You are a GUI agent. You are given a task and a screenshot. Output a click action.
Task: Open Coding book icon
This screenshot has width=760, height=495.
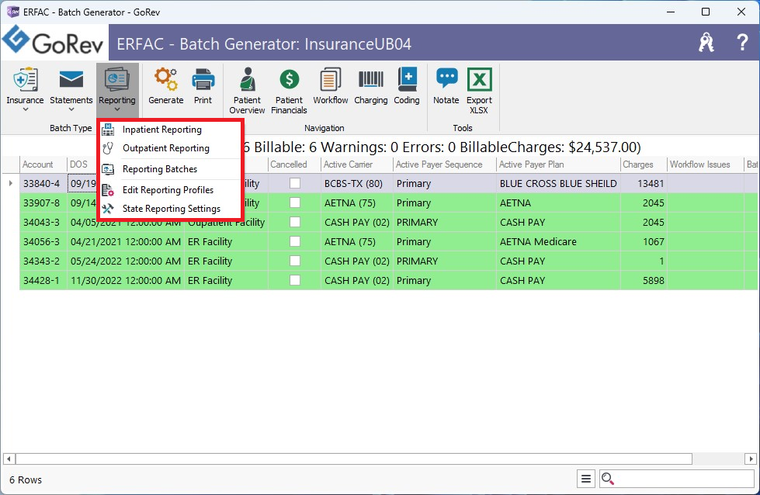pyautogui.click(x=407, y=80)
